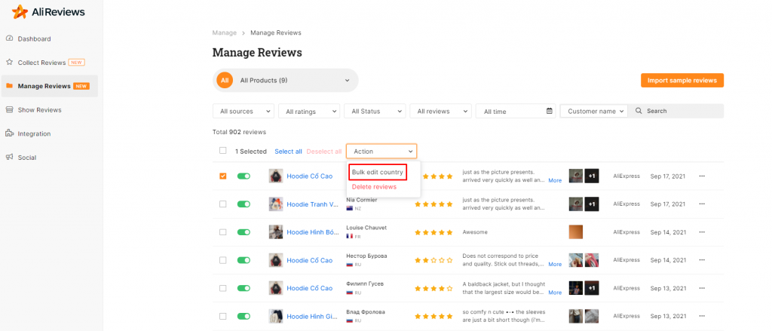The width and height of the screenshot is (772, 331).
Task: Toggle the Action dropdown
Action: click(x=381, y=152)
